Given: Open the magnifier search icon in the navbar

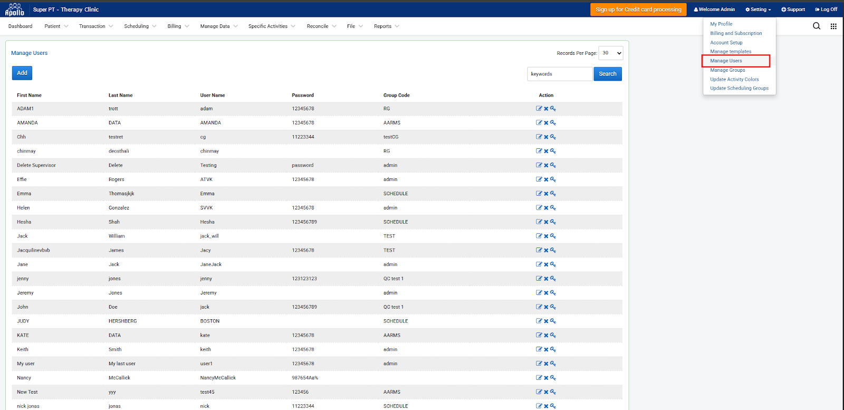Looking at the screenshot, I should pos(816,26).
